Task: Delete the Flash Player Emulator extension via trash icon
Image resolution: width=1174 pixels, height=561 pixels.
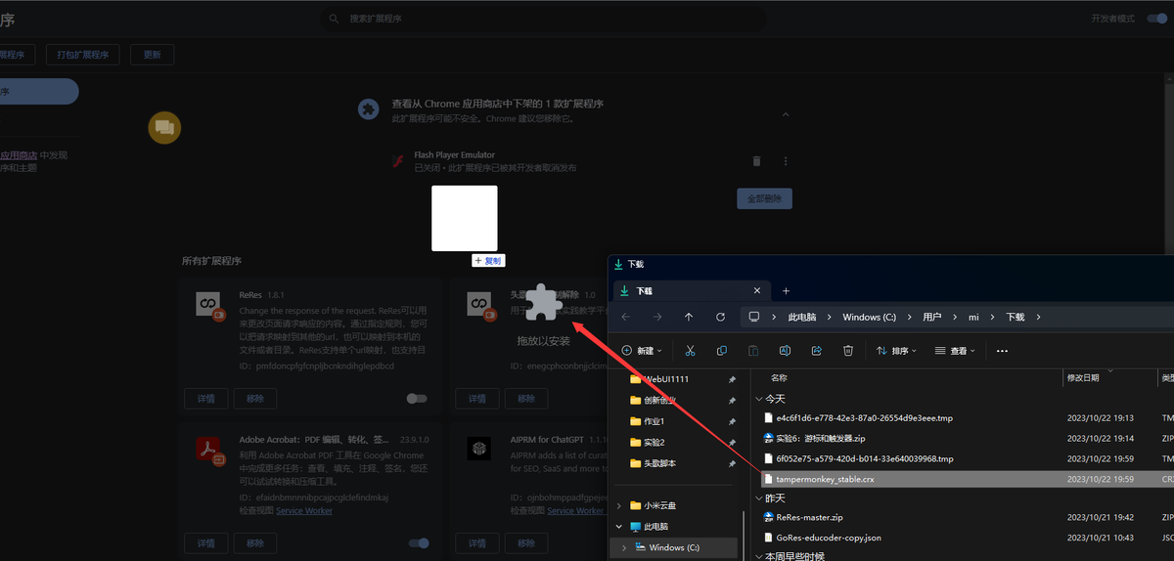Action: click(756, 161)
